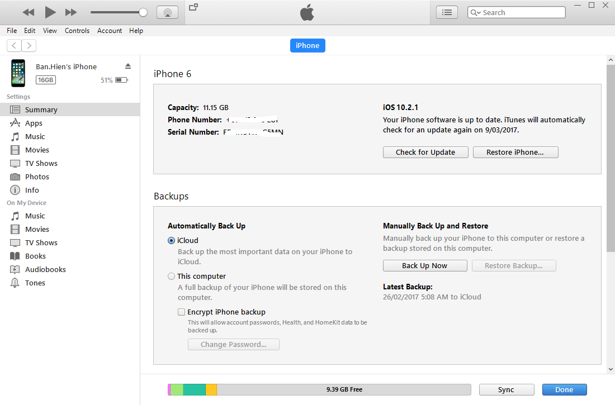
Task: Open Movies under On My Device
Action: (70, 229)
